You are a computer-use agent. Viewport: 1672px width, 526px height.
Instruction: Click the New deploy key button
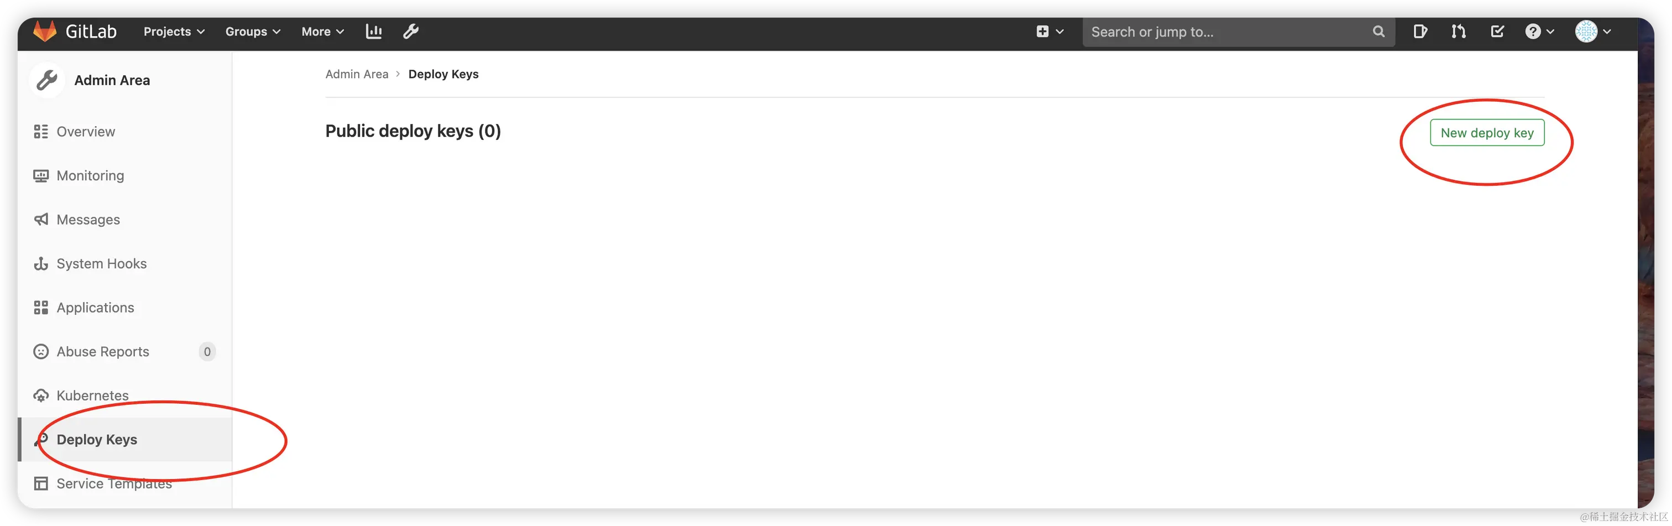click(1487, 133)
